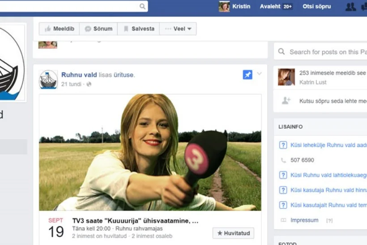Screen dimensions: 367x245
Task: Open Ruhnu vald page name link in post
Action: (79, 75)
